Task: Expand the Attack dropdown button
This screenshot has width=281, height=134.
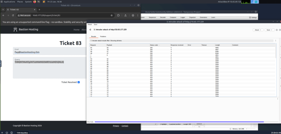Action: point(258,30)
